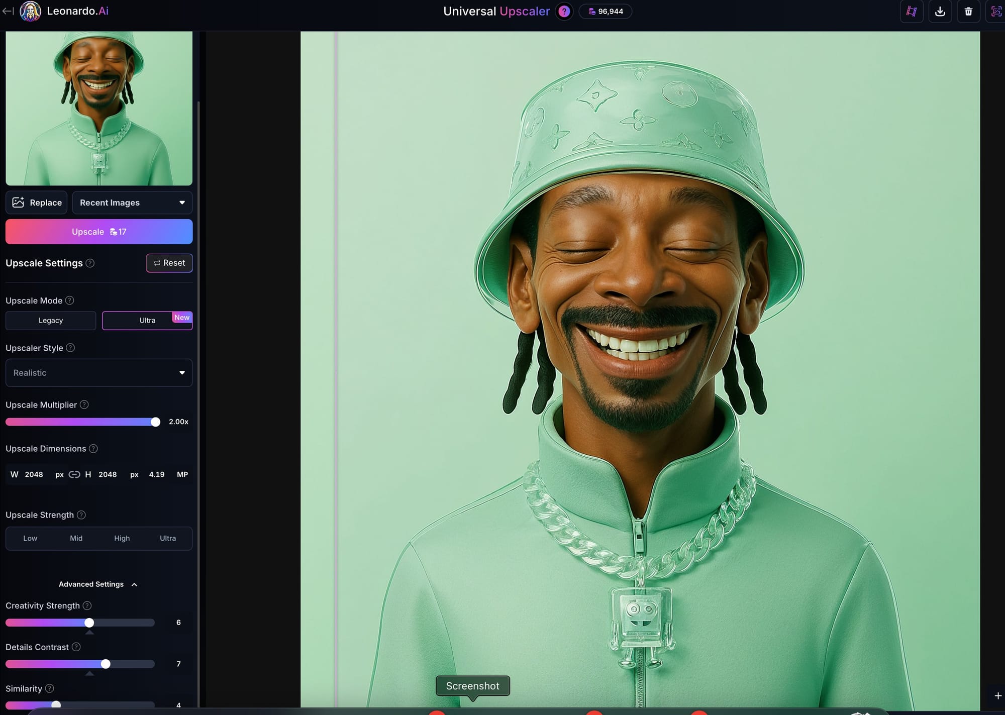1005x715 pixels.
Task: Open the purple help question mark icon
Action: click(564, 11)
